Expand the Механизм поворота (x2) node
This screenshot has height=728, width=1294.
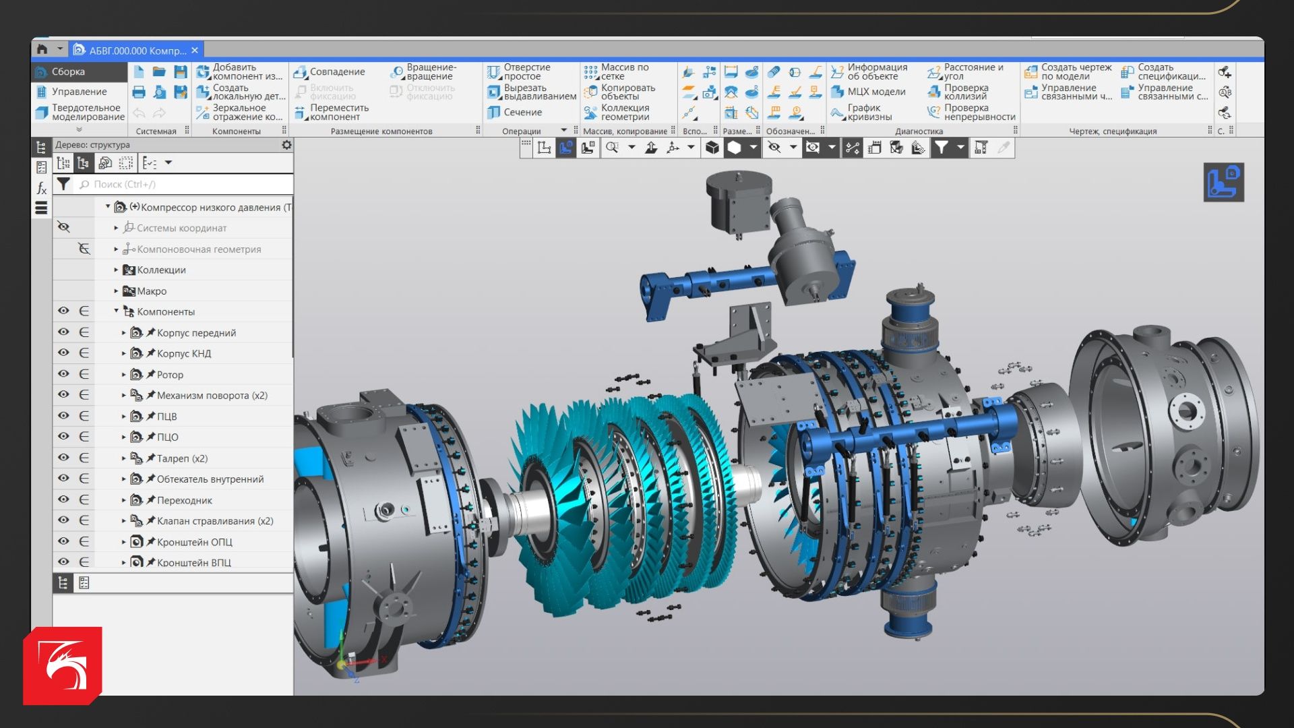pyautogui.click(x=124, y=396)
